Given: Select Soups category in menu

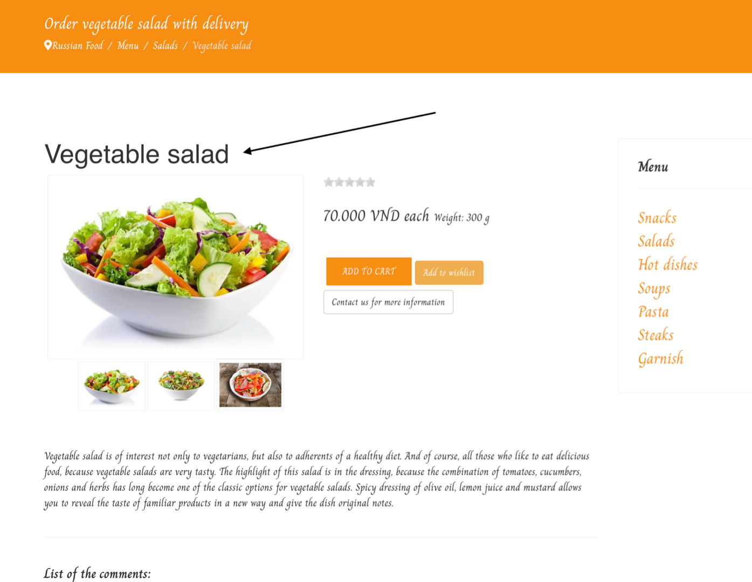Looking at the screenshot, I should coord(654,288).
